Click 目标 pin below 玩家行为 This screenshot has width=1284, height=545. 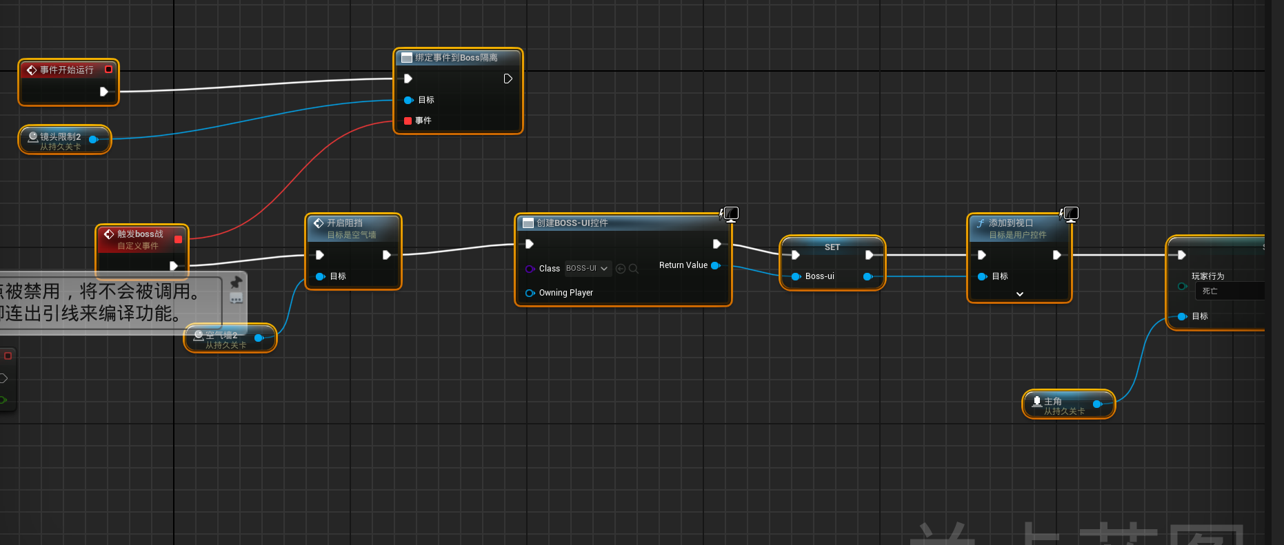click(x=1182, y=316)
